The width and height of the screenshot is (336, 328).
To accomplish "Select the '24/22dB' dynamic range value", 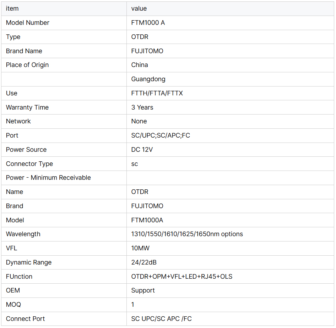I will pyautogui.click(x=144, y=262).
